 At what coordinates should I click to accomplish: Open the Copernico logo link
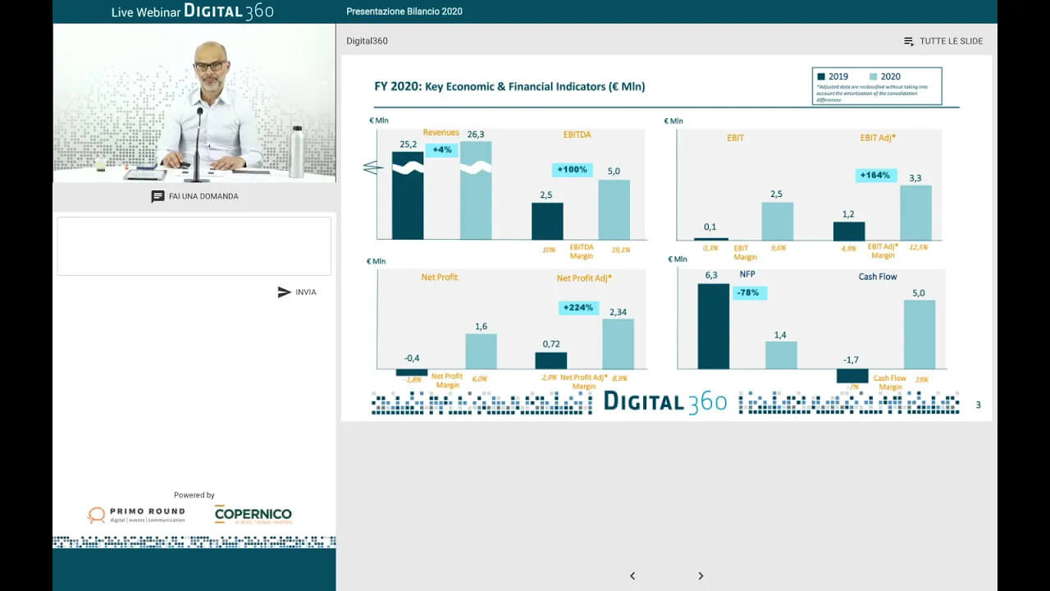253,515
